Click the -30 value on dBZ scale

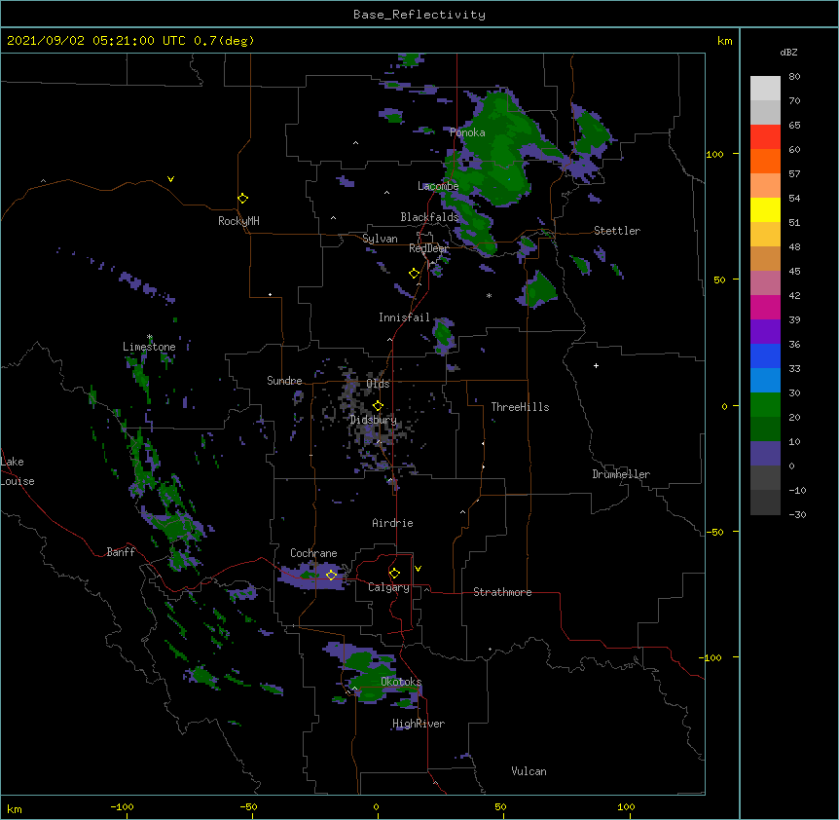coord(797,514)
